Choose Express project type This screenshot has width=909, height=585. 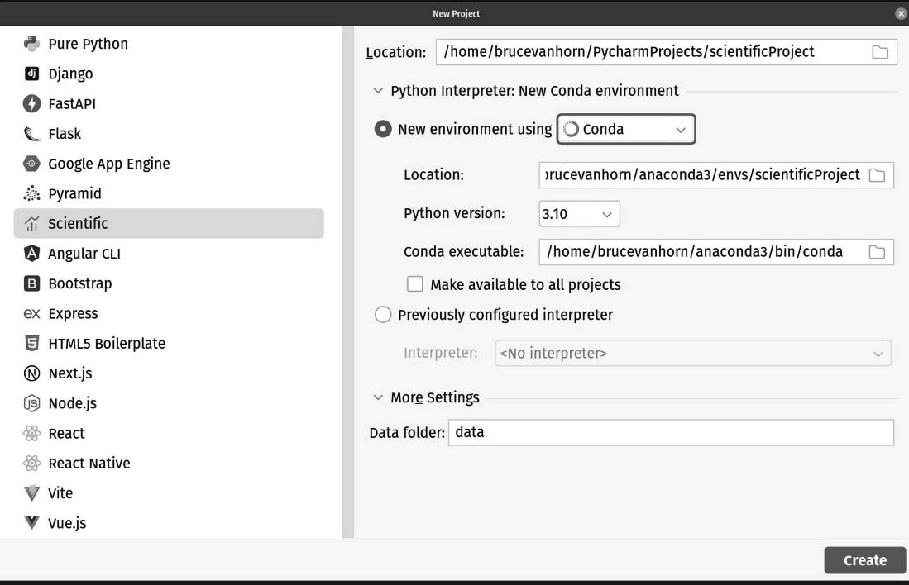click(169, 313)
